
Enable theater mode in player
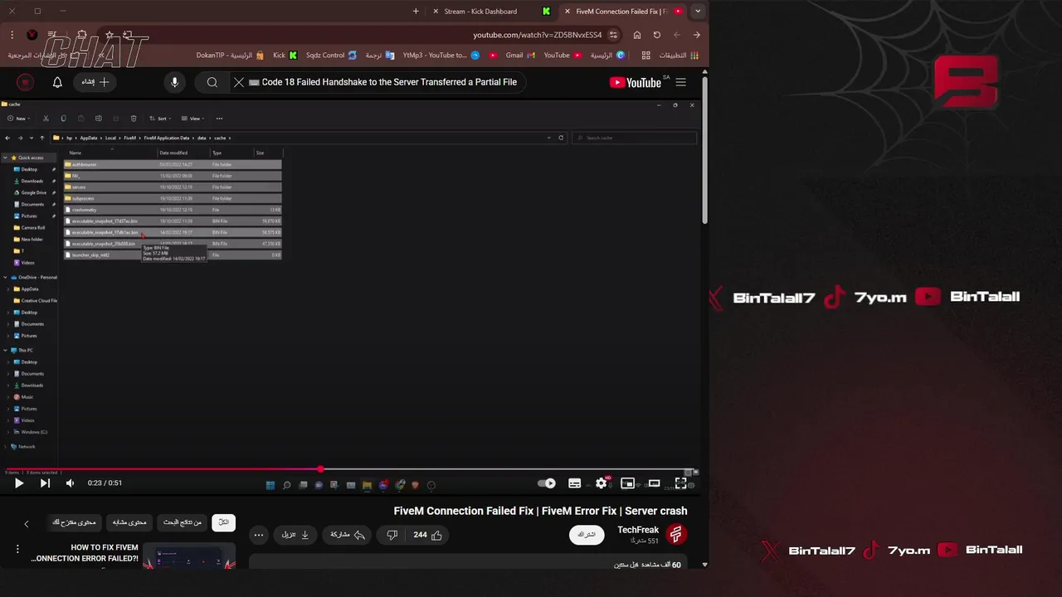click(x=654, y=483)
